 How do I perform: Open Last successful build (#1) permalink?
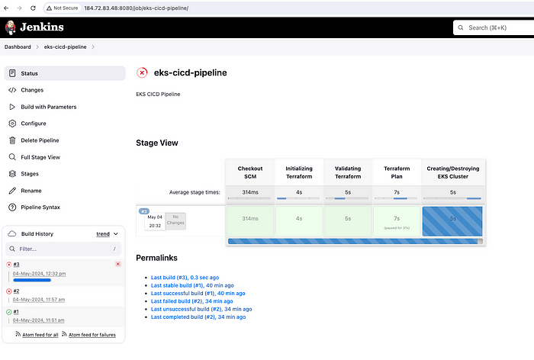[198, 293]
